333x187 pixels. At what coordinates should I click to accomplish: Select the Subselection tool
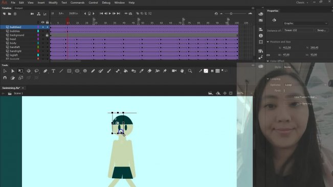(x=12, y=71)
